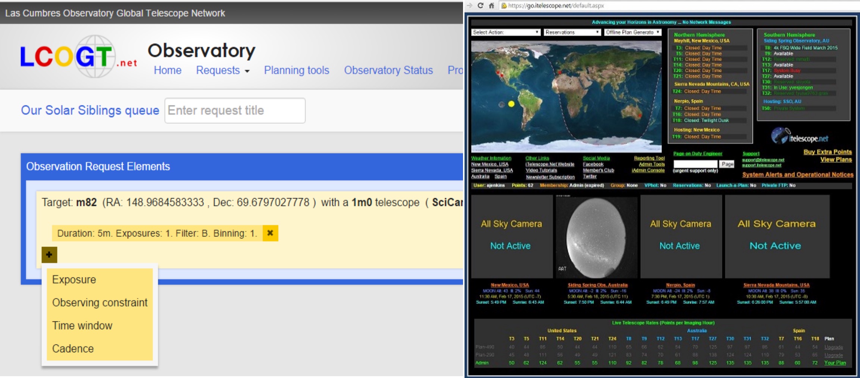Open Sierra Nevada Mountains, USA camera link
This screenshot has height=378, width=860.
(776, 285)
